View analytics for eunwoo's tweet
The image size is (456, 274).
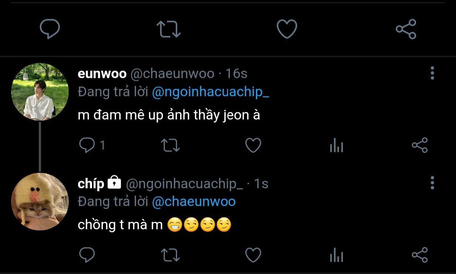(336, 146)
